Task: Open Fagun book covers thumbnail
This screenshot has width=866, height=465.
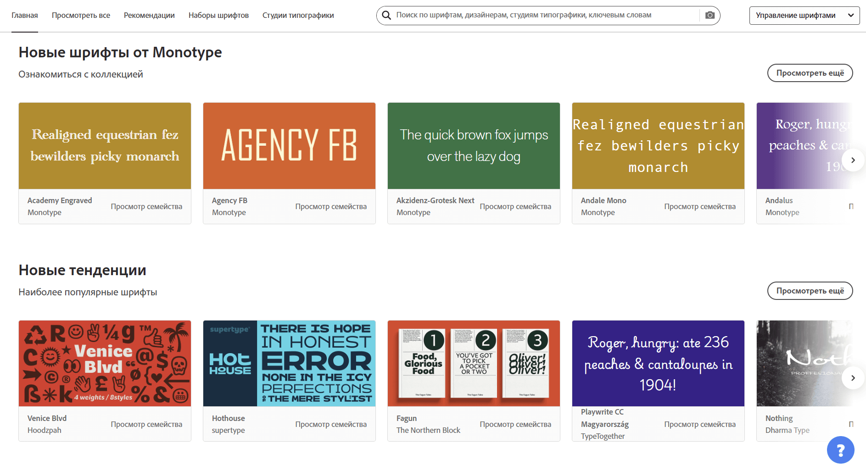Action: click(x=474, y=363)
